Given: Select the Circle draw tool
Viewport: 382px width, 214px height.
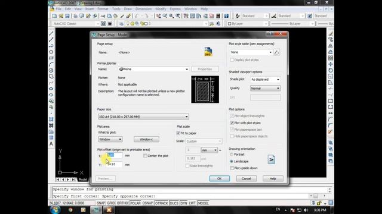Looking at the screenshot, I should tap(51, 70).
